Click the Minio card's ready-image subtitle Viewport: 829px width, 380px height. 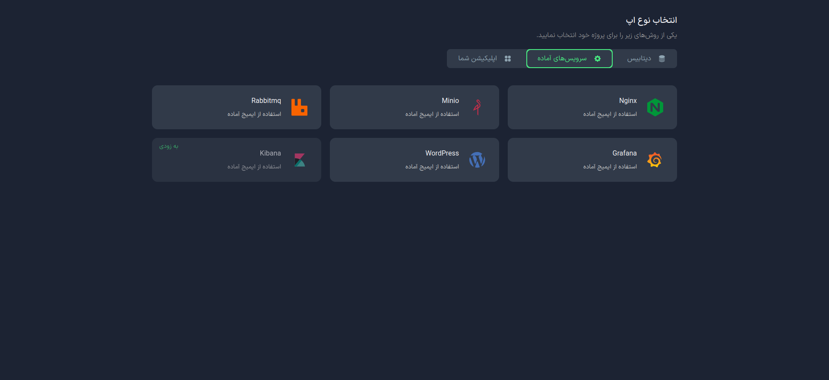pos(432,114)
